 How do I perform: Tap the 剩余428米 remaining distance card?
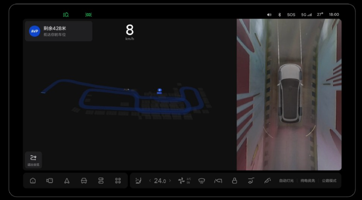pos(59,31)
